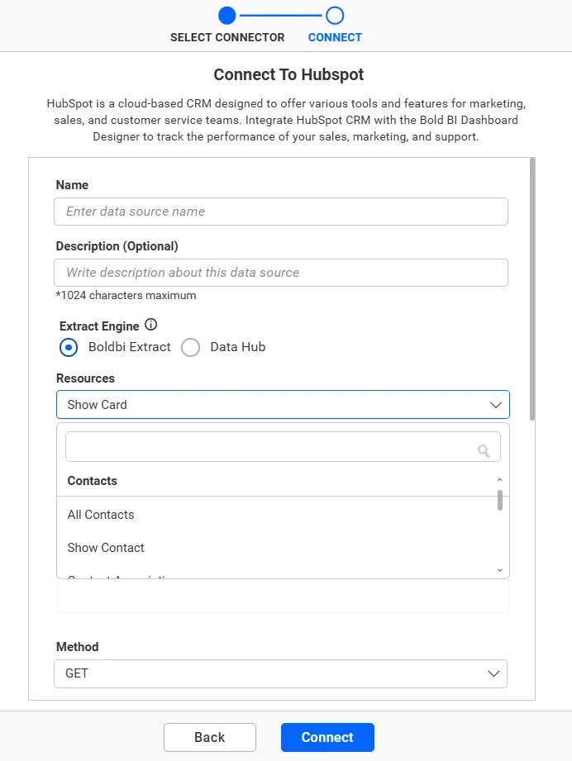This screenshot has width=572, height=761.
Task: Focus the Name input field
Action: [x=281, y=212]
